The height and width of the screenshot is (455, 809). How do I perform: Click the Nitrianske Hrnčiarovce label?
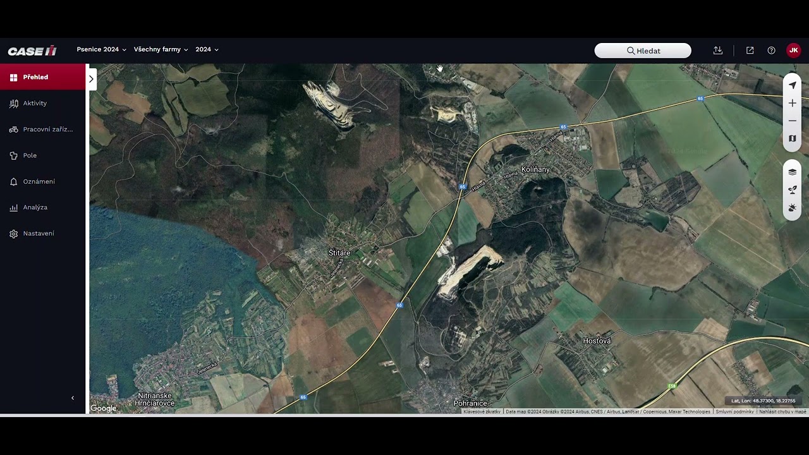[x=155, y=399]
